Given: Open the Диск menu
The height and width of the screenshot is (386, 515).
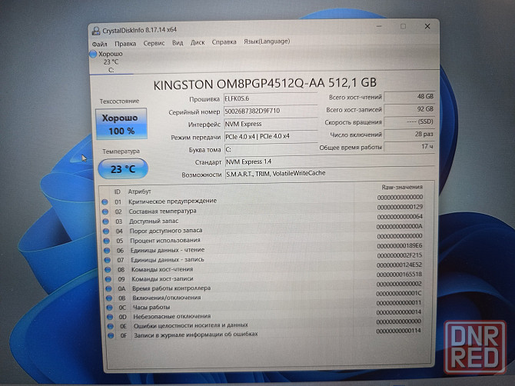Looking at the screenshot, I should [x=198, y=43].
